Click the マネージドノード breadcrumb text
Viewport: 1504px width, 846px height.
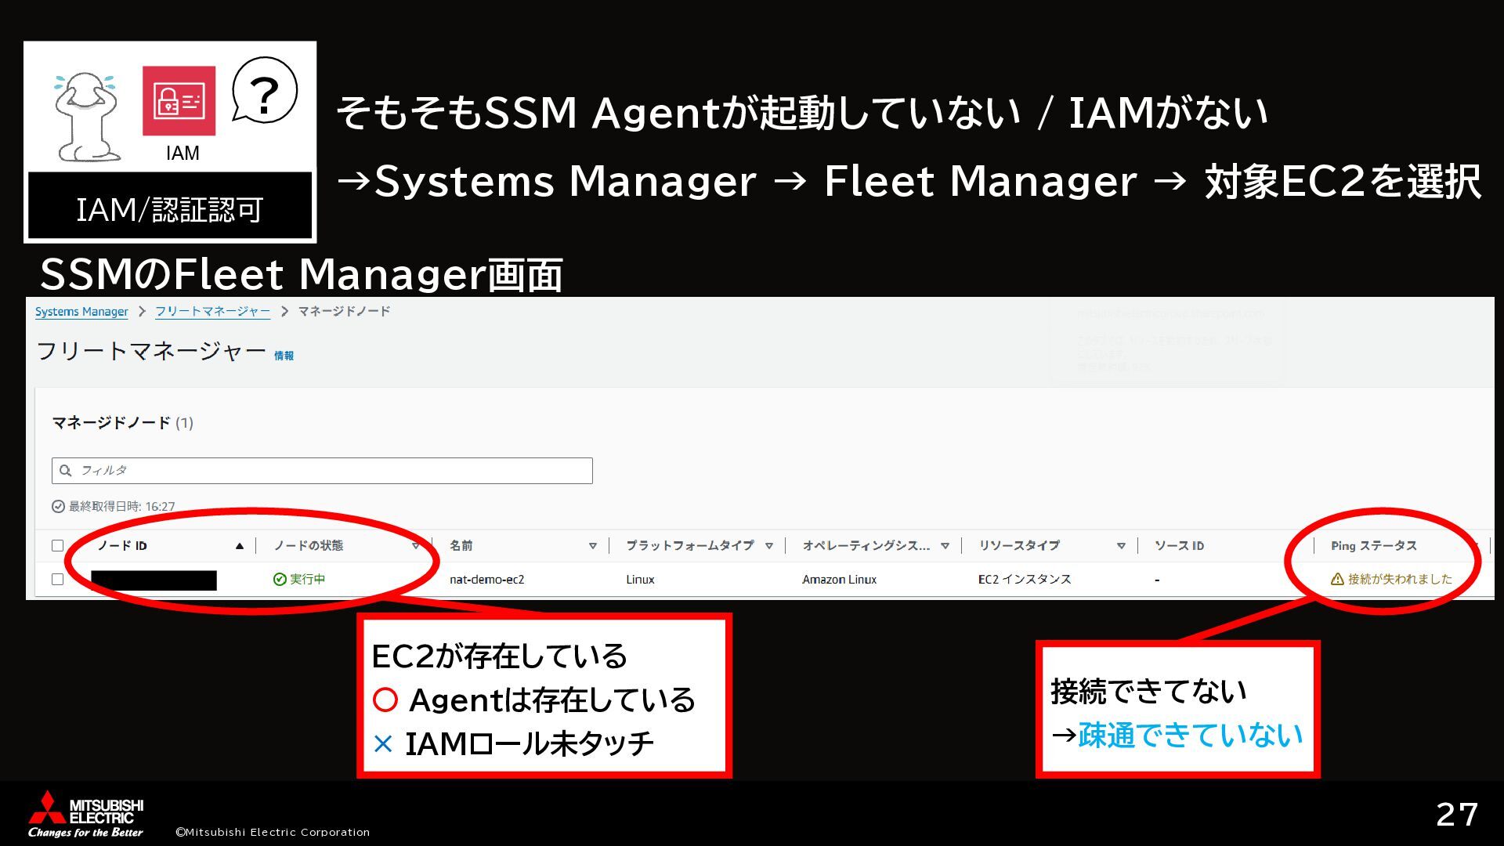[x=344, y=312]
